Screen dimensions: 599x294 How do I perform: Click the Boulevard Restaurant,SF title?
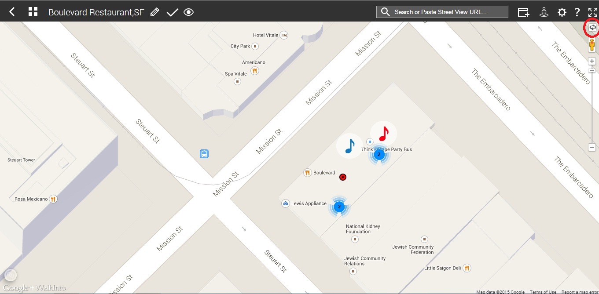pyautogui.click(x=96, y=12)
